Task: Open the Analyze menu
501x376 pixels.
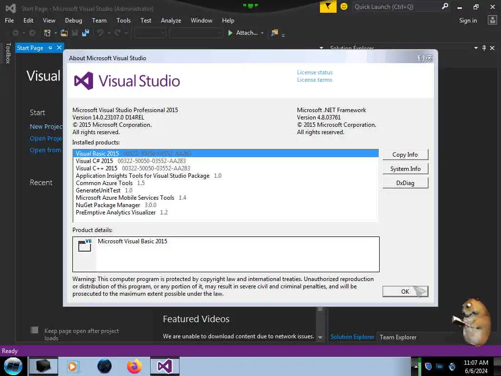Action: coord(171,21)
